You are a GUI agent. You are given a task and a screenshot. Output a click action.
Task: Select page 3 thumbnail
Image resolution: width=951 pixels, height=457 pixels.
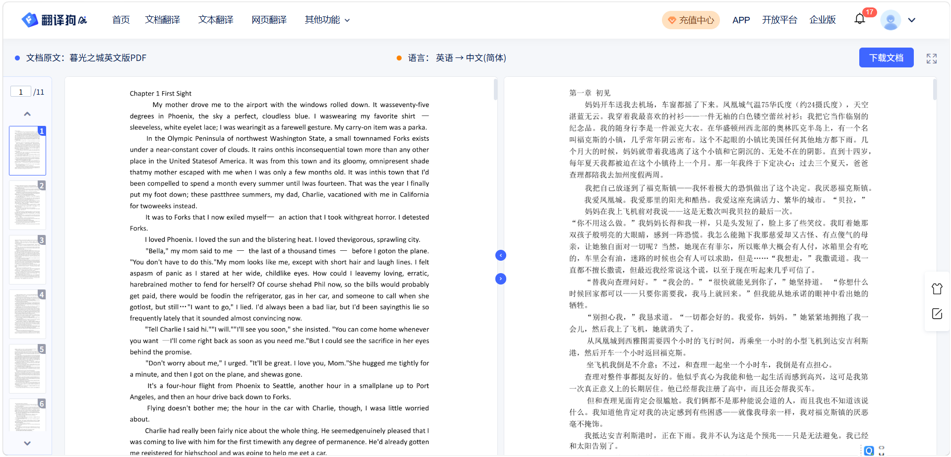tap(27, 260)
